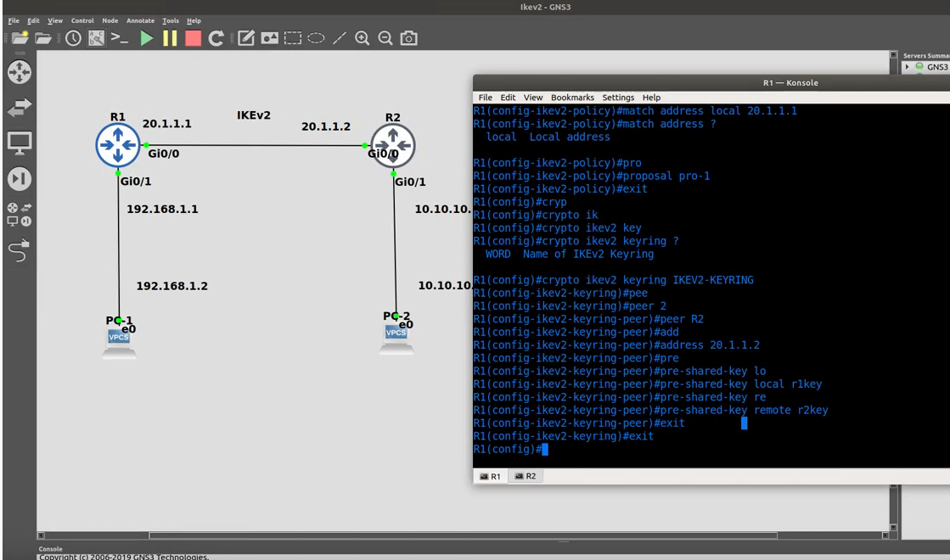The height and width of the screenshot is (560, 950).
Task: Open the Bookmarks menu in Konsole
Action: click(x=572, y=98)
